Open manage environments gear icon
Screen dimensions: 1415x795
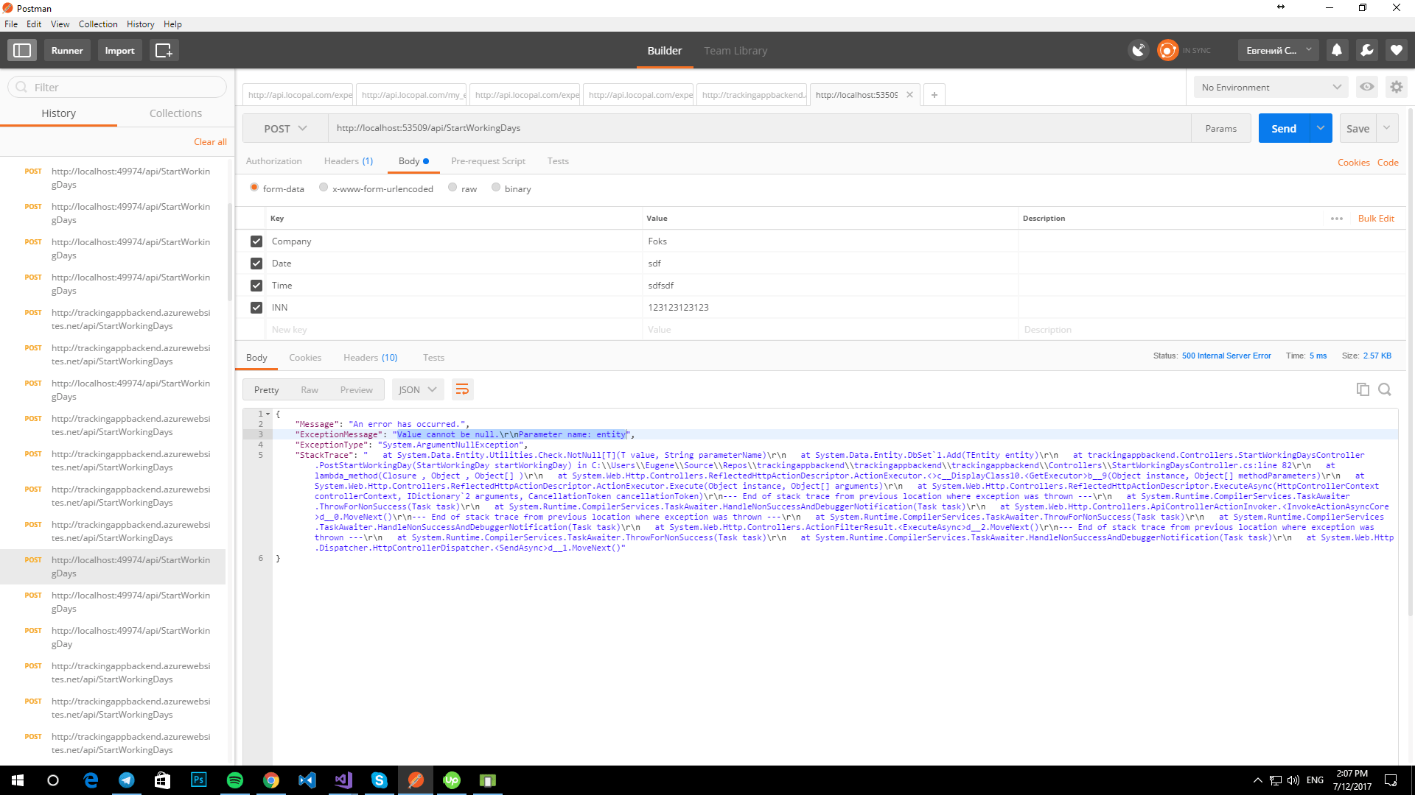coord(1396,87)
